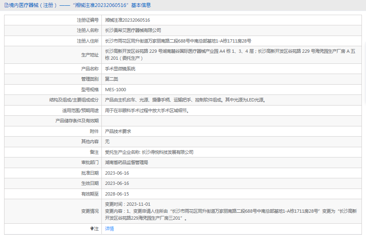Select the 型号规格 label

pos(90,90)
